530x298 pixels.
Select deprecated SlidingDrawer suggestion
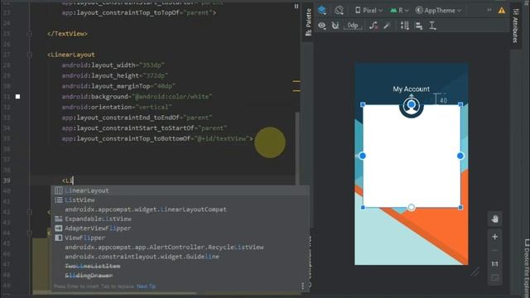coord(181,276)
